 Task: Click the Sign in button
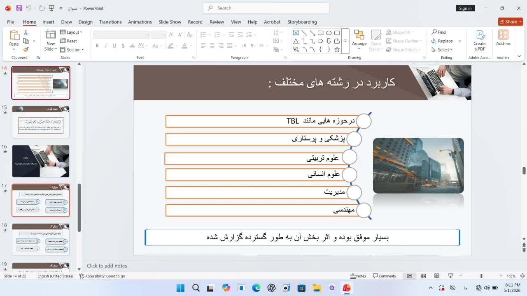[465, 8]
